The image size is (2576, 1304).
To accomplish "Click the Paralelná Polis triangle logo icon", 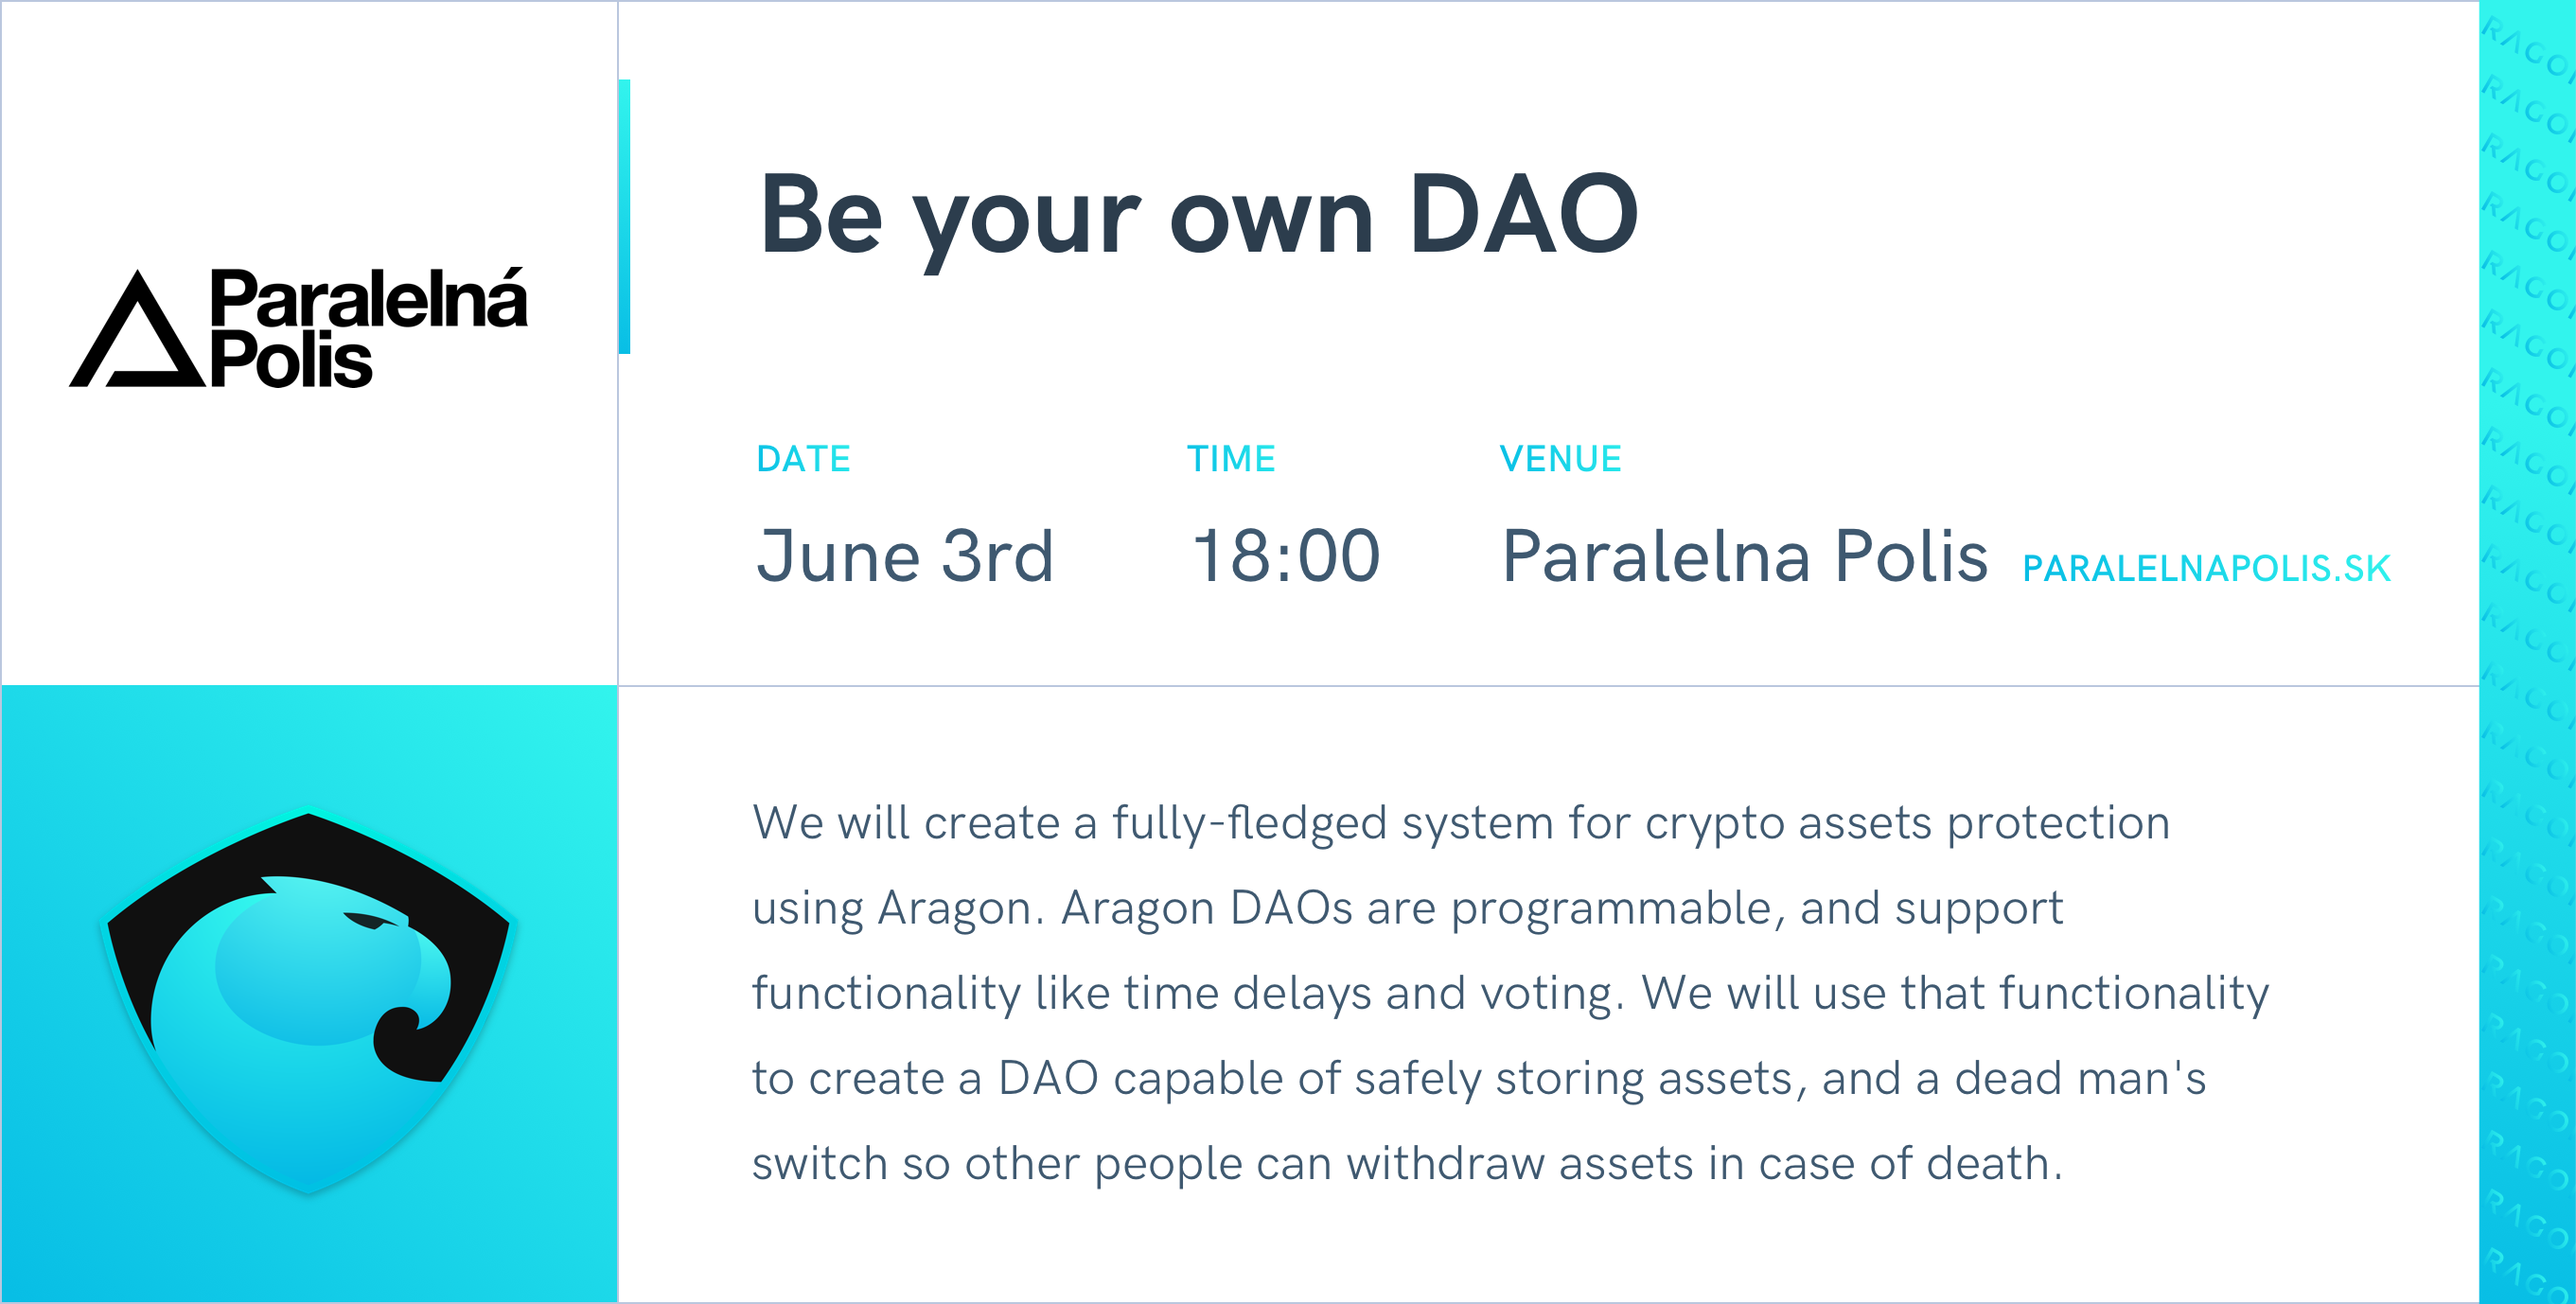I will click(137, 335).
